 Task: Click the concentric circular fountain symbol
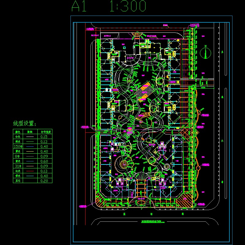(x=124, y=164)
